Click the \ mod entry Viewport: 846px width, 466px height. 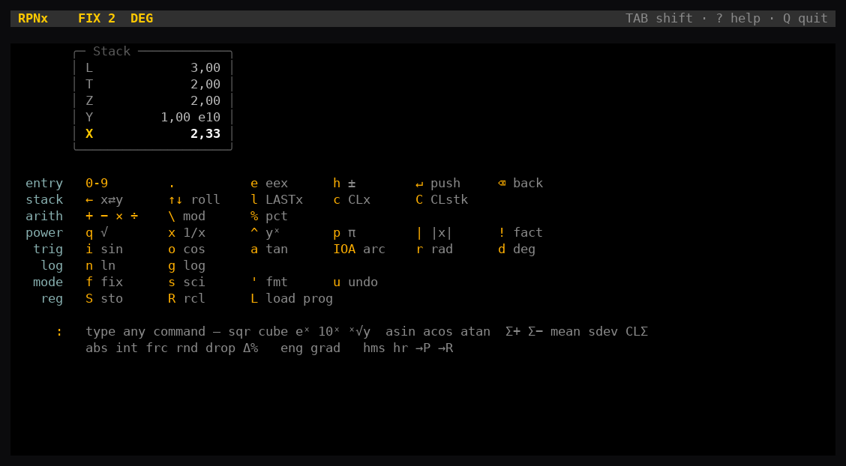[187, 216]
